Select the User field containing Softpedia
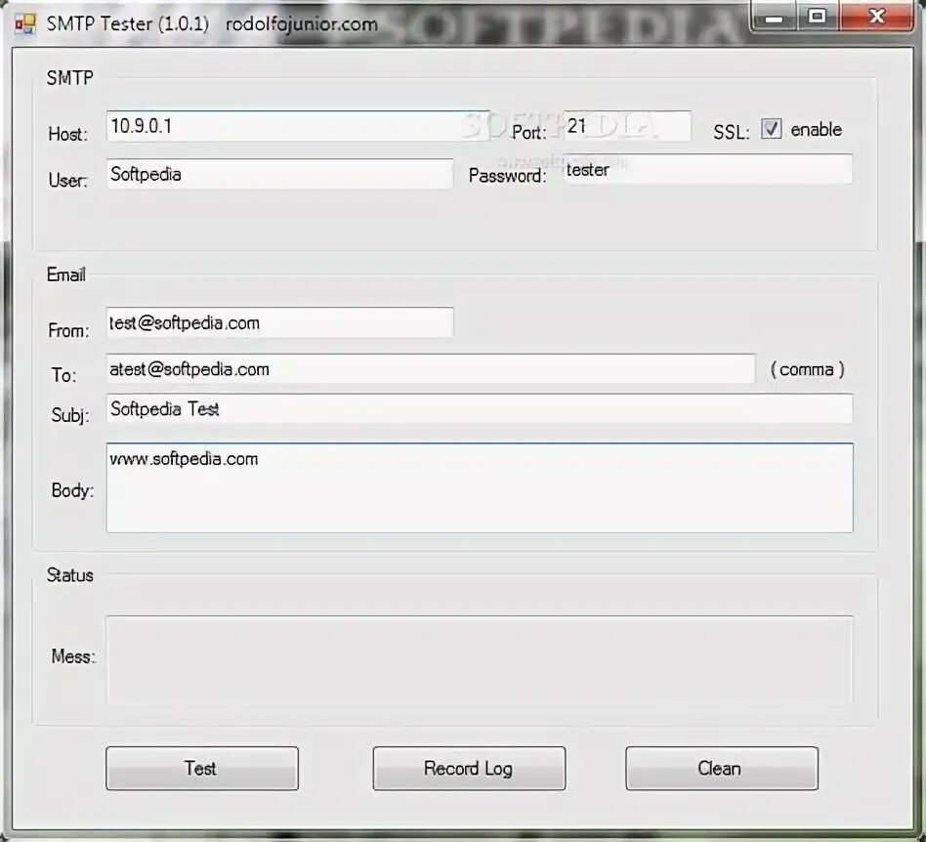Viewport: 926px width, 842px height. tap(279, 174)
